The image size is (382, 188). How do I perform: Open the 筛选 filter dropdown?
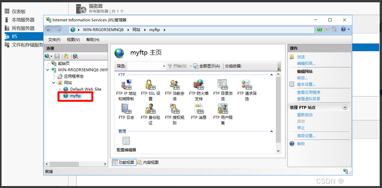[164, 66]
